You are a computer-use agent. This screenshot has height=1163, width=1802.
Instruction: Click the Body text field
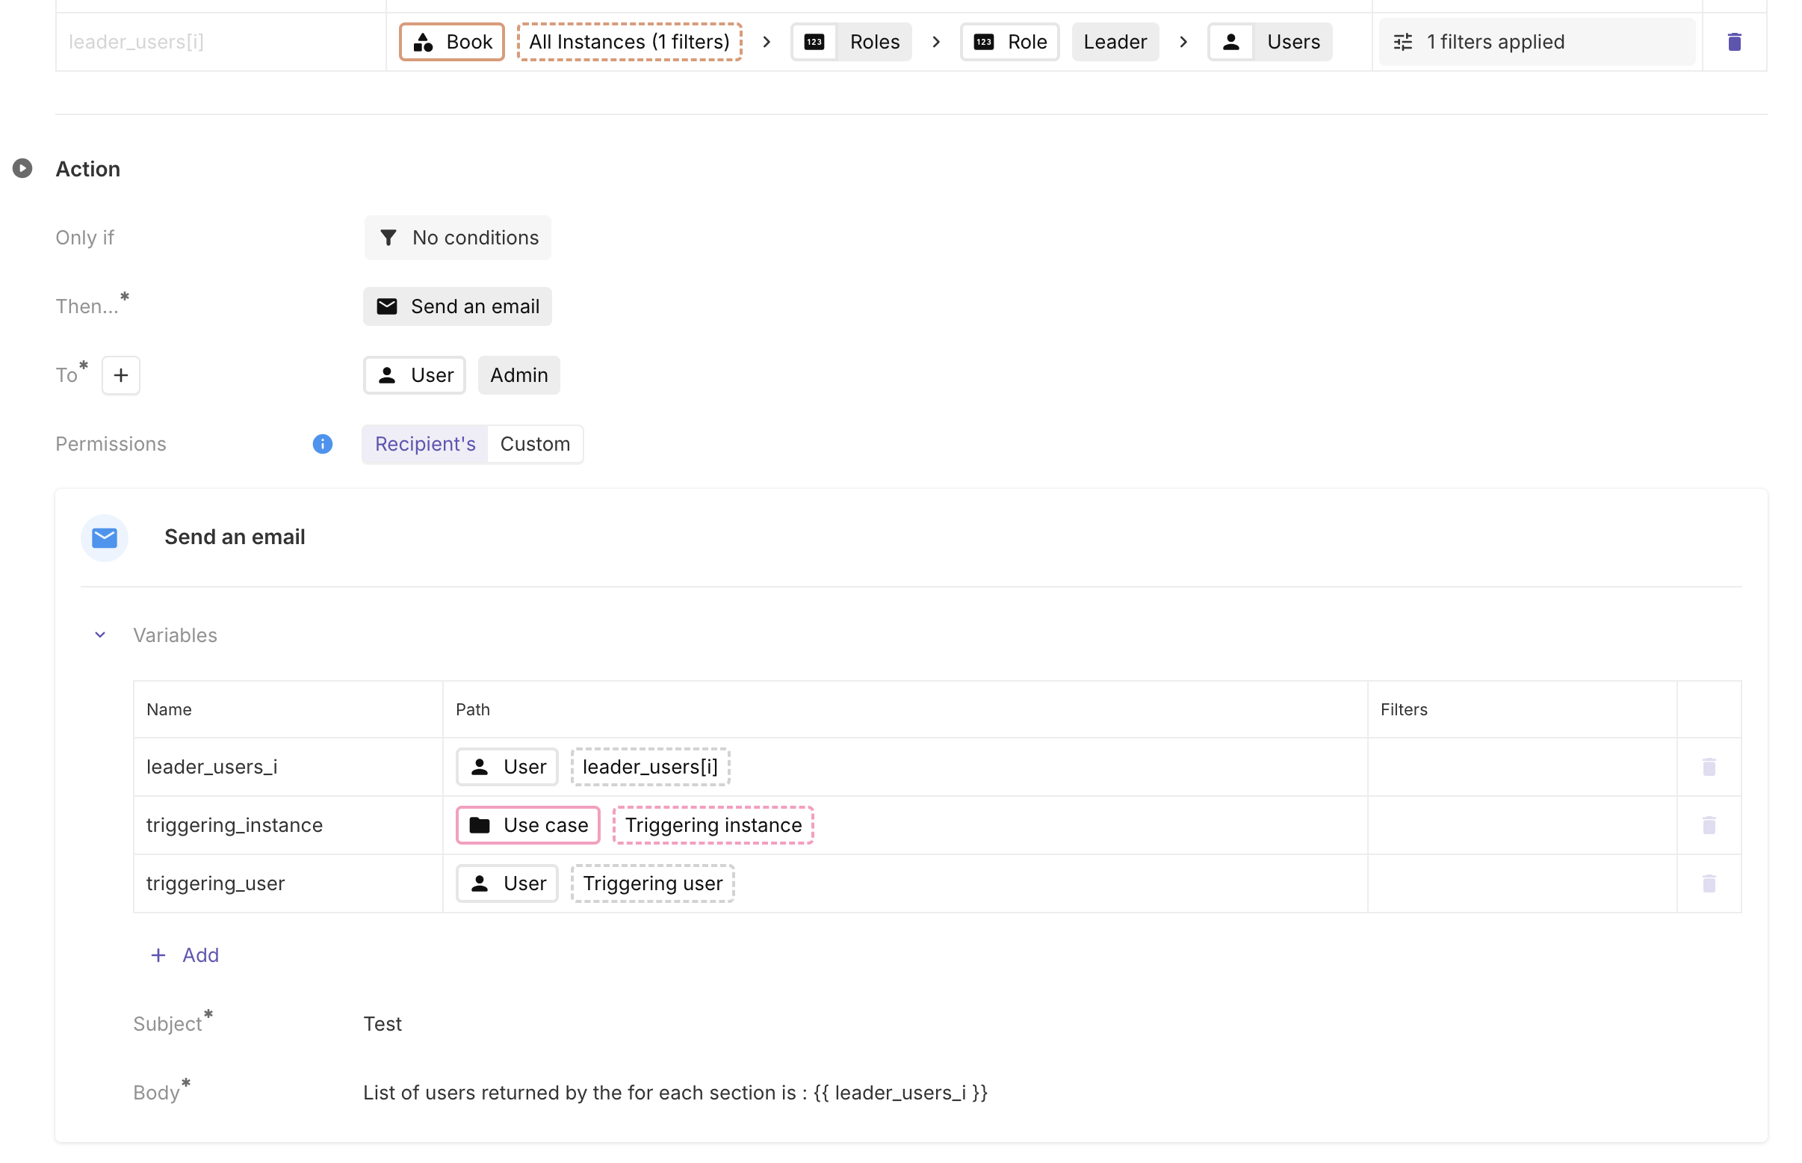click(x=675, y=1093)
